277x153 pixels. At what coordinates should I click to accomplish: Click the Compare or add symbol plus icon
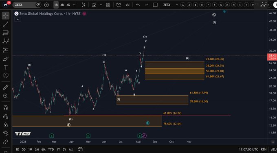[x=46, y=5]
